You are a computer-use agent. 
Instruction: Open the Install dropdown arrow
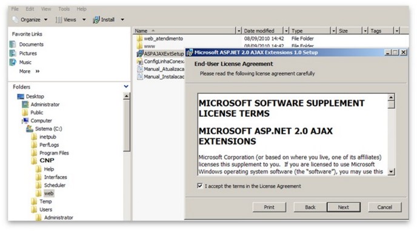pyautogui.click(x=122, y=19)
